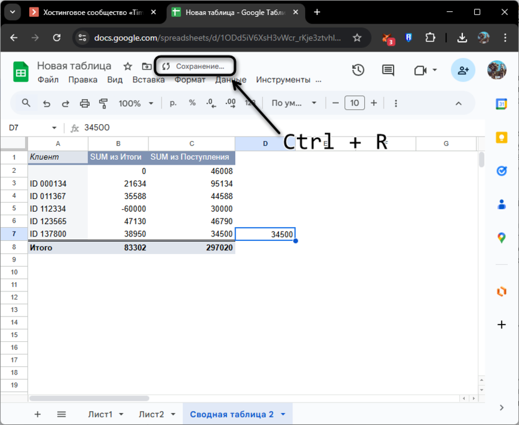This screenshot has width=519, height=425.
Task: Open Google Calendar in side panel
Action: click(x=502, y=104)
